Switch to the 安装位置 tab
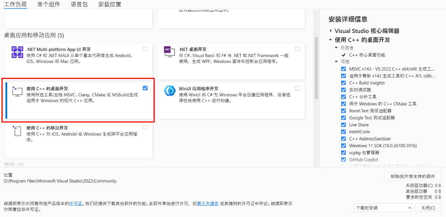Viewport: 446px width, 217px height. tap(110, 5)
